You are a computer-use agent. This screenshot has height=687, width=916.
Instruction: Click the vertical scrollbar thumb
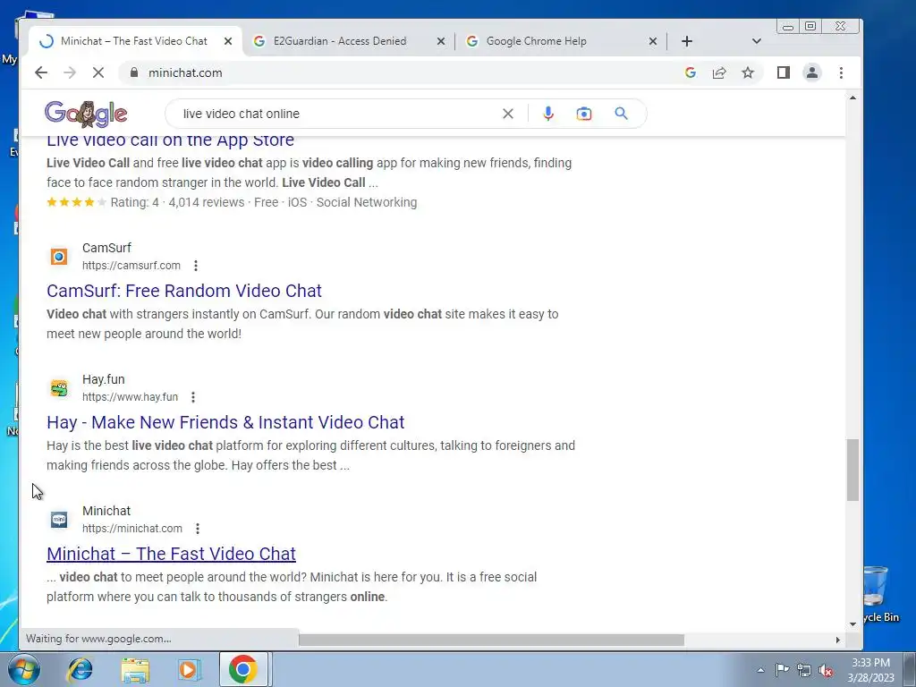(x=852, y=470)
